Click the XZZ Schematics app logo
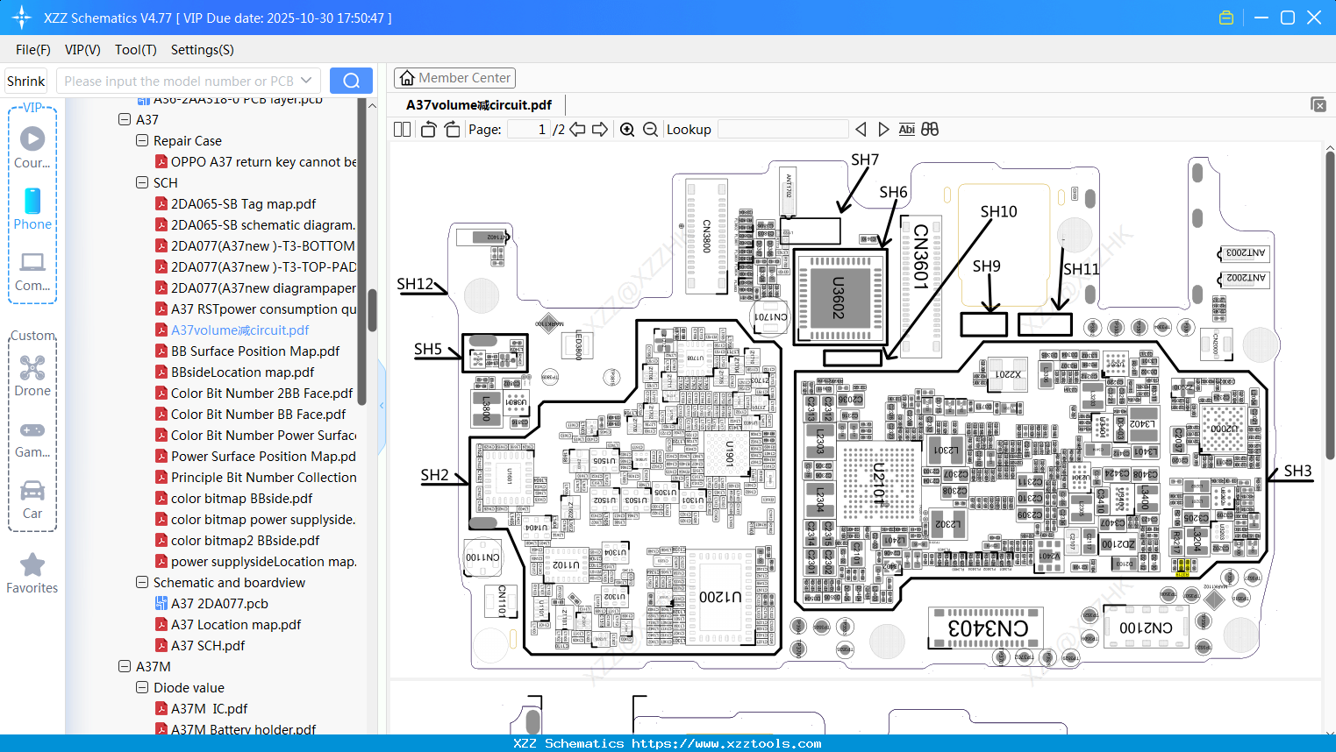 coord(22,18)
